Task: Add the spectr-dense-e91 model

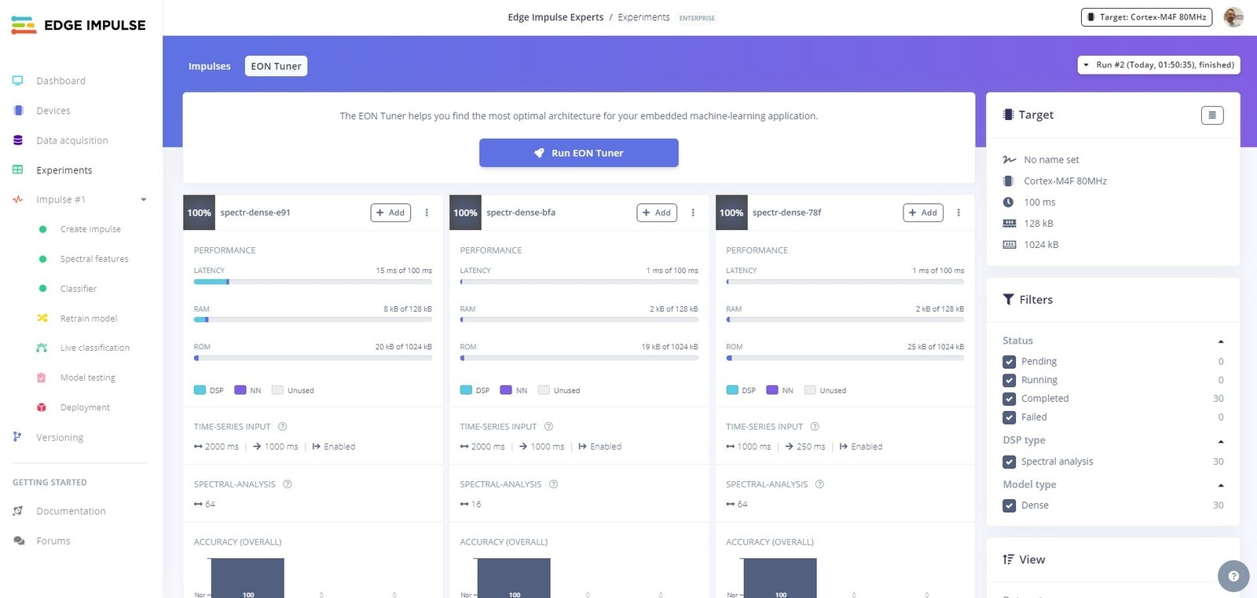Action: coord(390,213)
